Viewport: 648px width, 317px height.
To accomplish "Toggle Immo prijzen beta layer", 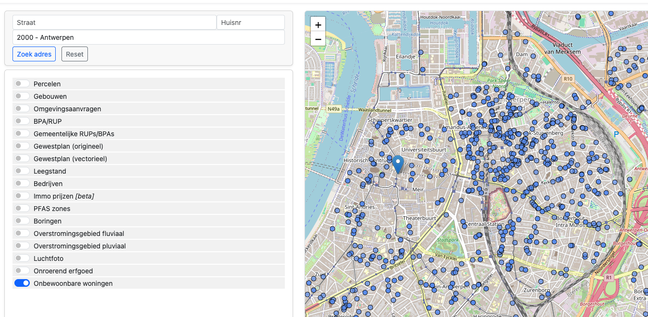I will (x=22, y=196).
